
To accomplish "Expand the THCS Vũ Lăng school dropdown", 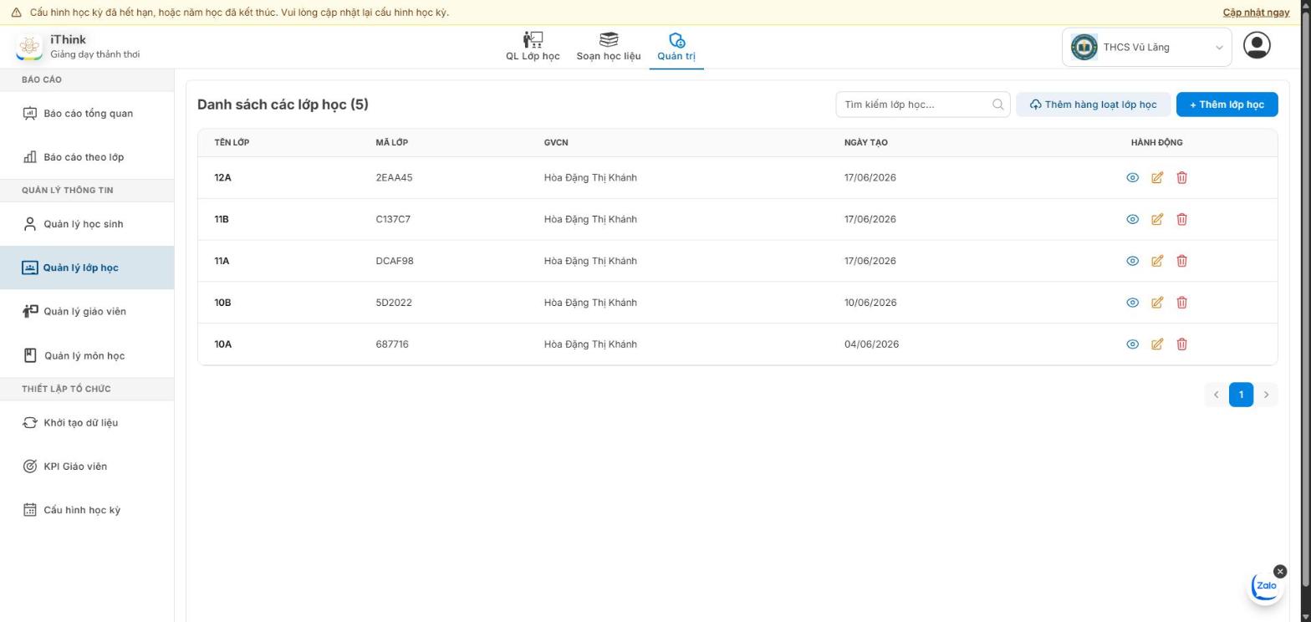I will (1147, 48).
